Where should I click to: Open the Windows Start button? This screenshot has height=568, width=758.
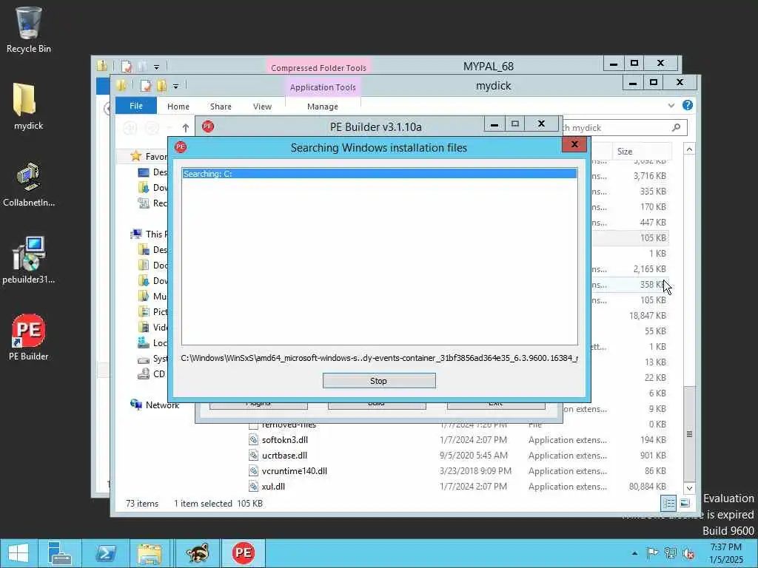[x=19, y=553]
